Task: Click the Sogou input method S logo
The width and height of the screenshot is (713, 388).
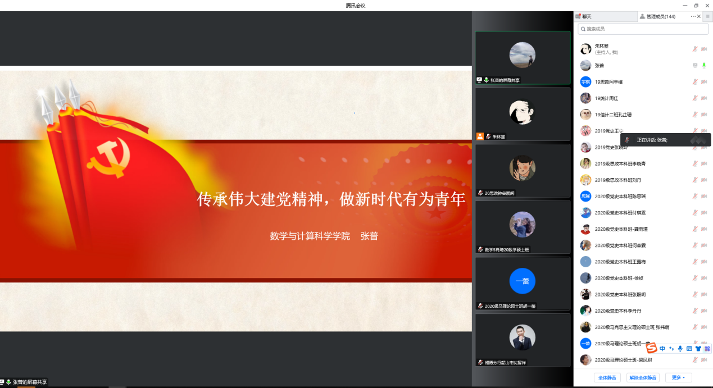Action: pyautogui.click(x=651, y=349)
